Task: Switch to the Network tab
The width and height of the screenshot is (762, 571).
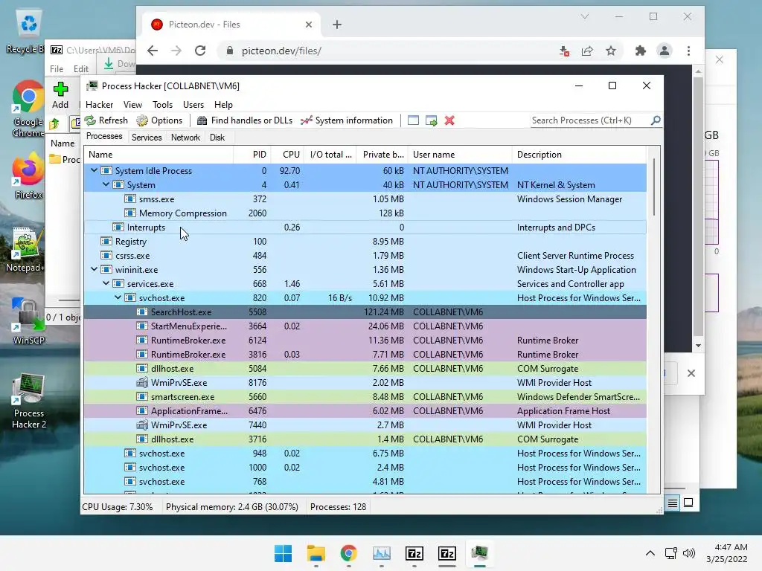Action: pyautogui.click(x=185, y=138)
